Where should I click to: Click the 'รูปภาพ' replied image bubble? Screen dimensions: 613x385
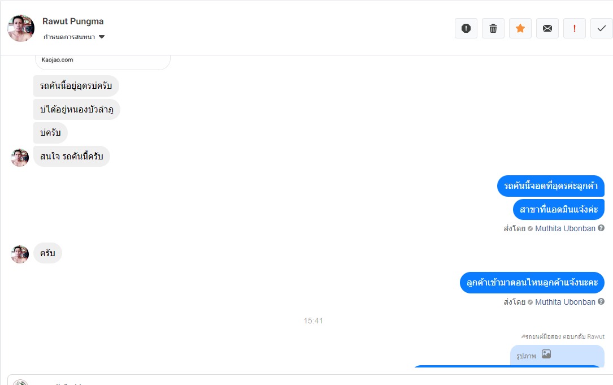click(x=557, y=356)
